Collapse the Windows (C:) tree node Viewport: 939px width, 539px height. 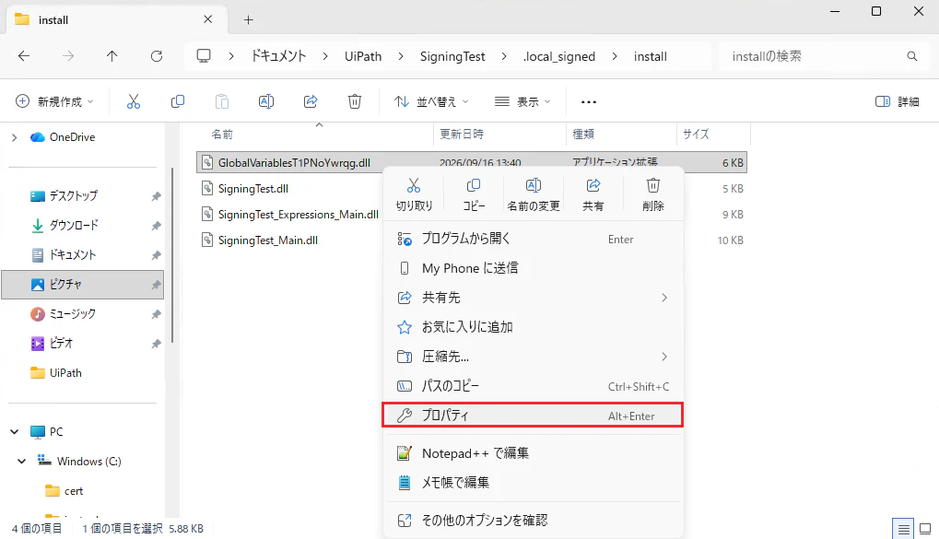pyautogui.click(x=21, y=461)
